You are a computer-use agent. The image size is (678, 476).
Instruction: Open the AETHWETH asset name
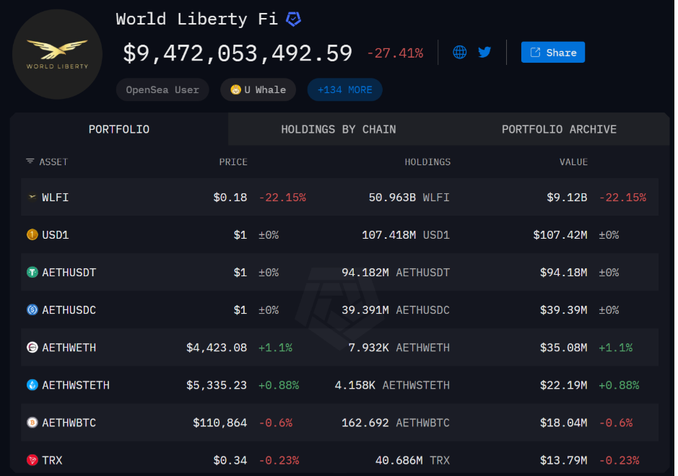click(x=69, y=348)
